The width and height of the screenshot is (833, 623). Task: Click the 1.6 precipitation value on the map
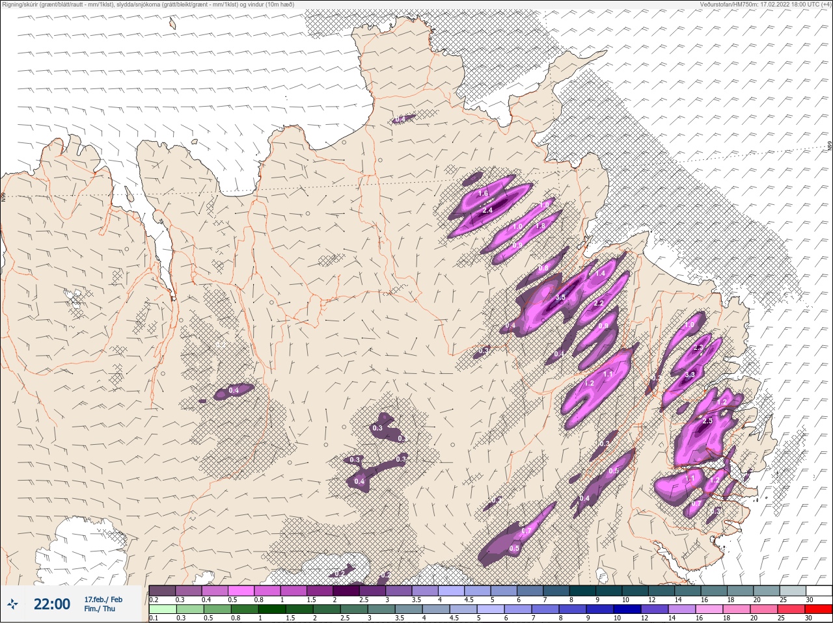coord(483,194)
